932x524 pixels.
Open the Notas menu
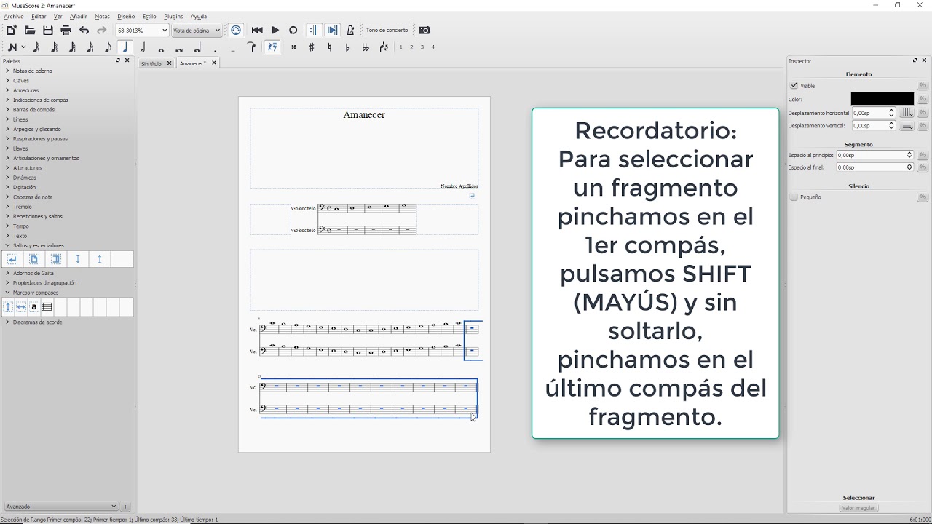click(x=102, y=16)
